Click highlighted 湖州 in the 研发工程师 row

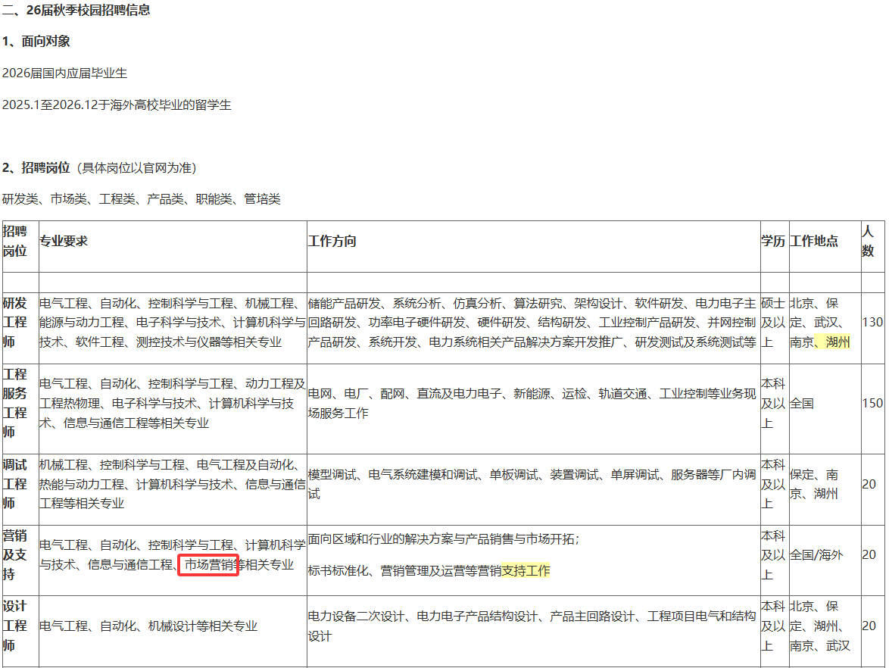point(838,342)
